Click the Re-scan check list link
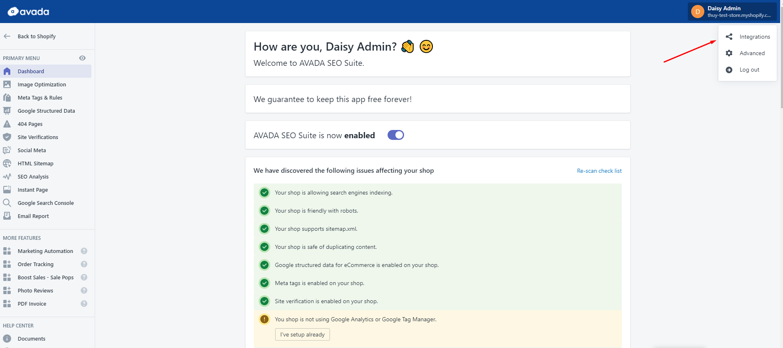Screen dimensions: 783x348 [599, 171]
